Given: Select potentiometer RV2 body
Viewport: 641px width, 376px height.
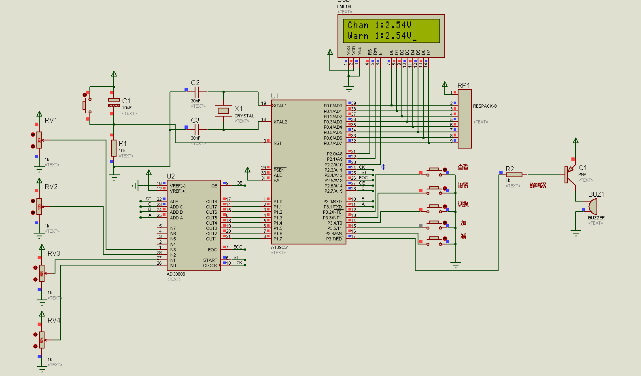Looking at the screenshot, I should tap(39, 206).
